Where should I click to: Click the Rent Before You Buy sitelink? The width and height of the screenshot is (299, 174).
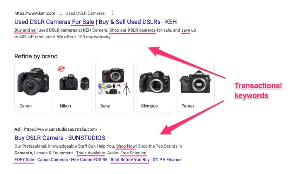(x=130, y=160)
